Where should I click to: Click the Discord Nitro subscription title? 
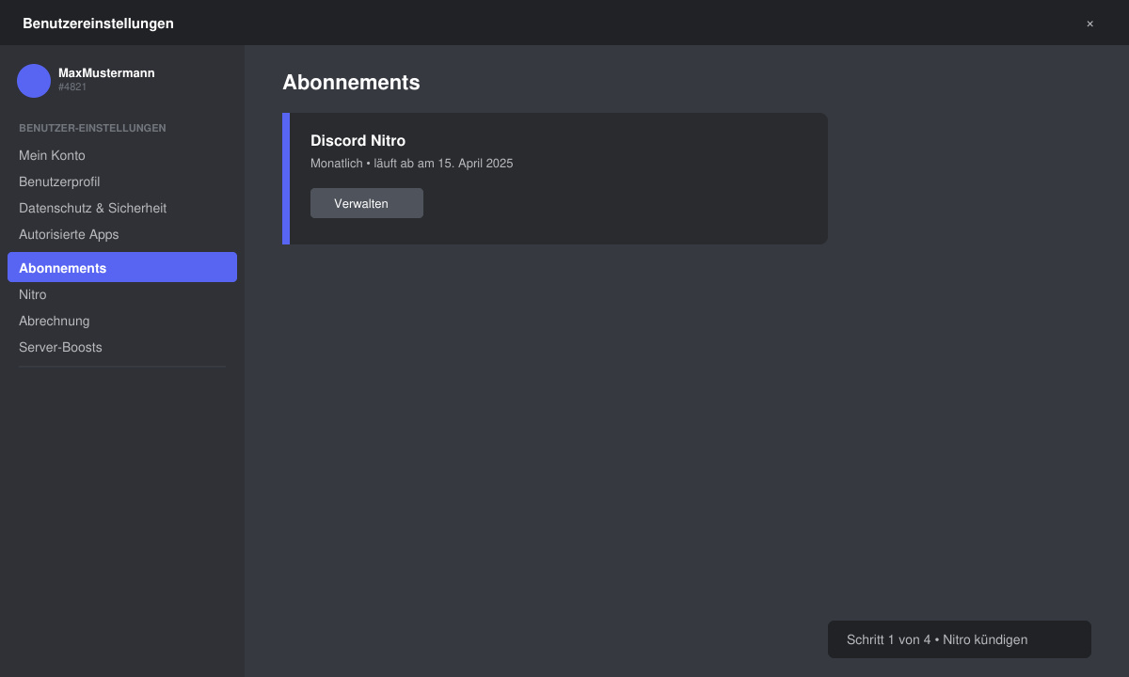[358, 140]
